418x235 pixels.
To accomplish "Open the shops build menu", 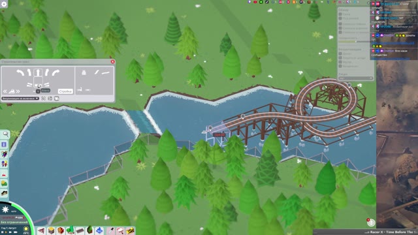I will (61, 230).
